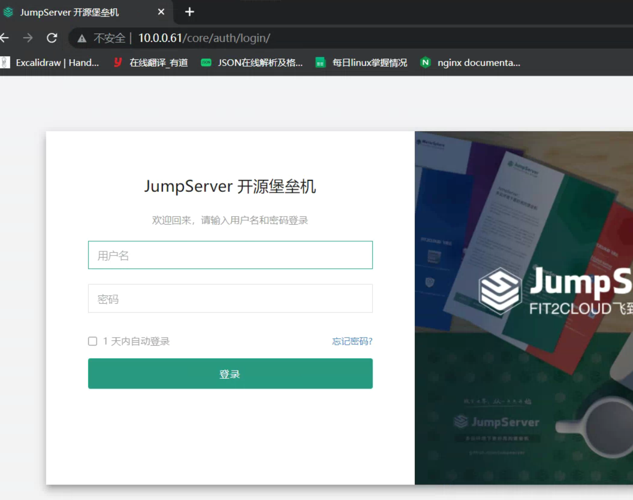
Task: Click the Youdao translate bookmark icon
Action: [118, 62]
